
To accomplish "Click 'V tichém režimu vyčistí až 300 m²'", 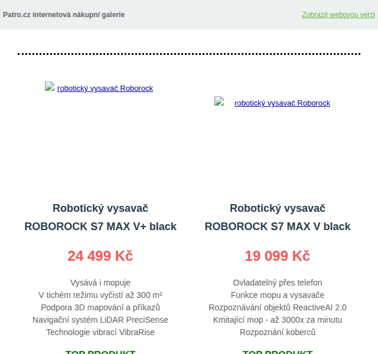I will click(100, 295).
